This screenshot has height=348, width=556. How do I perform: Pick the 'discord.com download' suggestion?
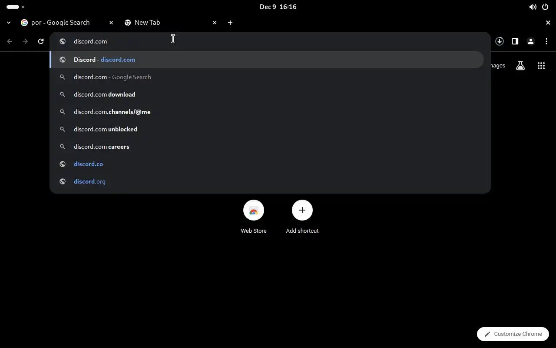pos(267,94)
